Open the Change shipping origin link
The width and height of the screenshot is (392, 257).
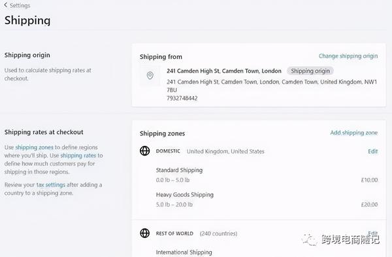coord(348,56)
